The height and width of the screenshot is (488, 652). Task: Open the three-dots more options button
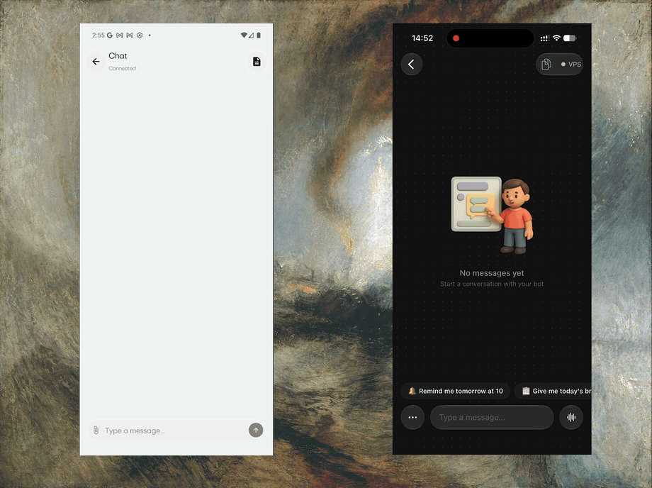(x=412, y=417)
